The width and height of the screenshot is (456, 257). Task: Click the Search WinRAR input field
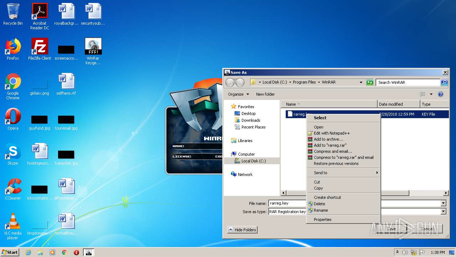(408, 82)
